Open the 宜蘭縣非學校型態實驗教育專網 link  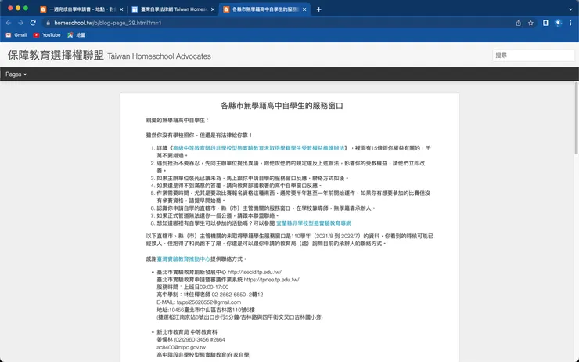coord(314,223)
